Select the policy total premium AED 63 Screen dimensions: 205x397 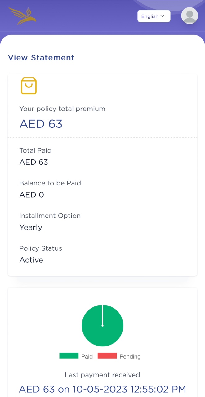41,124
